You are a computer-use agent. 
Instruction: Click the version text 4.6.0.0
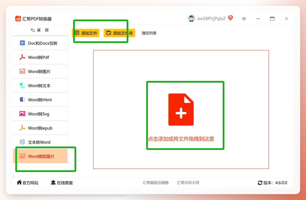tap(281, 183)
